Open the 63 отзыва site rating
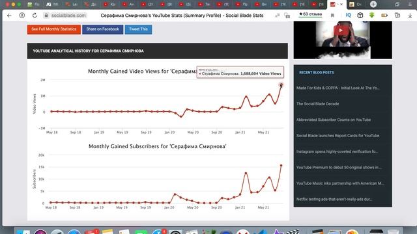Screen dimensions: 417x234 click(x=310, y=14)
